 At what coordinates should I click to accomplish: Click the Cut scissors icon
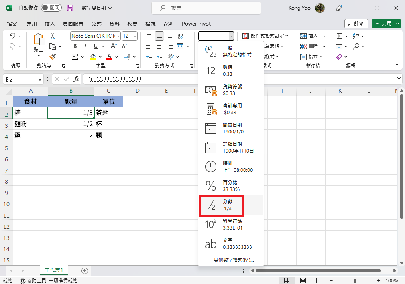(x=53, y=36)
